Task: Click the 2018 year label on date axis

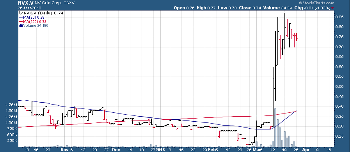Action: [160, 150]
